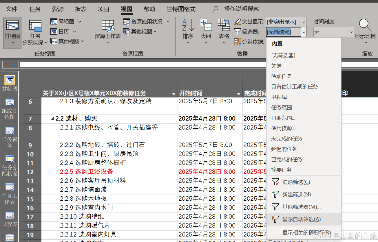Click the search magnifier icon in ribbon
Screen dimensions: 378x242
click(x=215, y=9)
